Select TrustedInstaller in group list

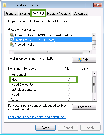coord(25,45)
